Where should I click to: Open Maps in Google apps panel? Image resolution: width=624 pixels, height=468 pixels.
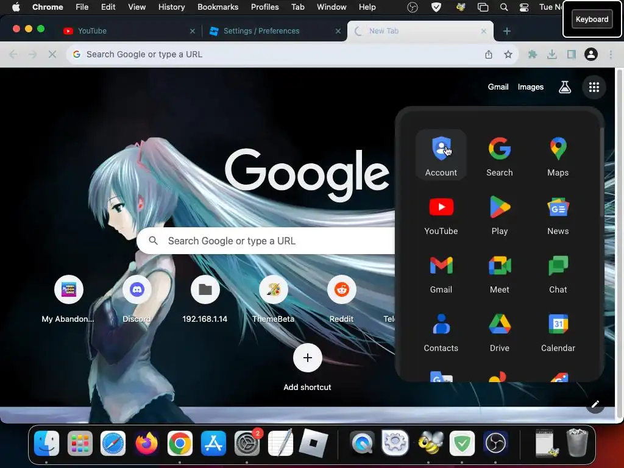click(558, 155)
